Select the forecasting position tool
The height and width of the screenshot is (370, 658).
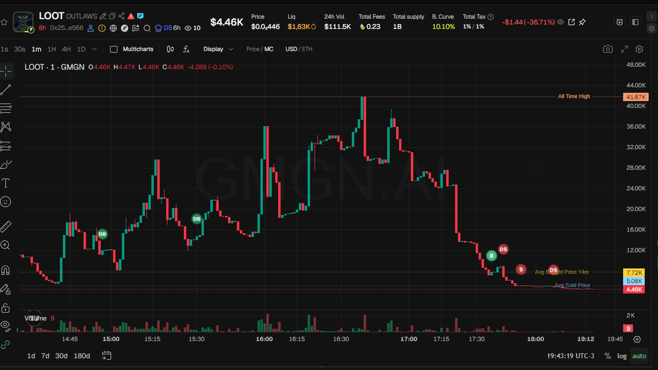(6, 146)
